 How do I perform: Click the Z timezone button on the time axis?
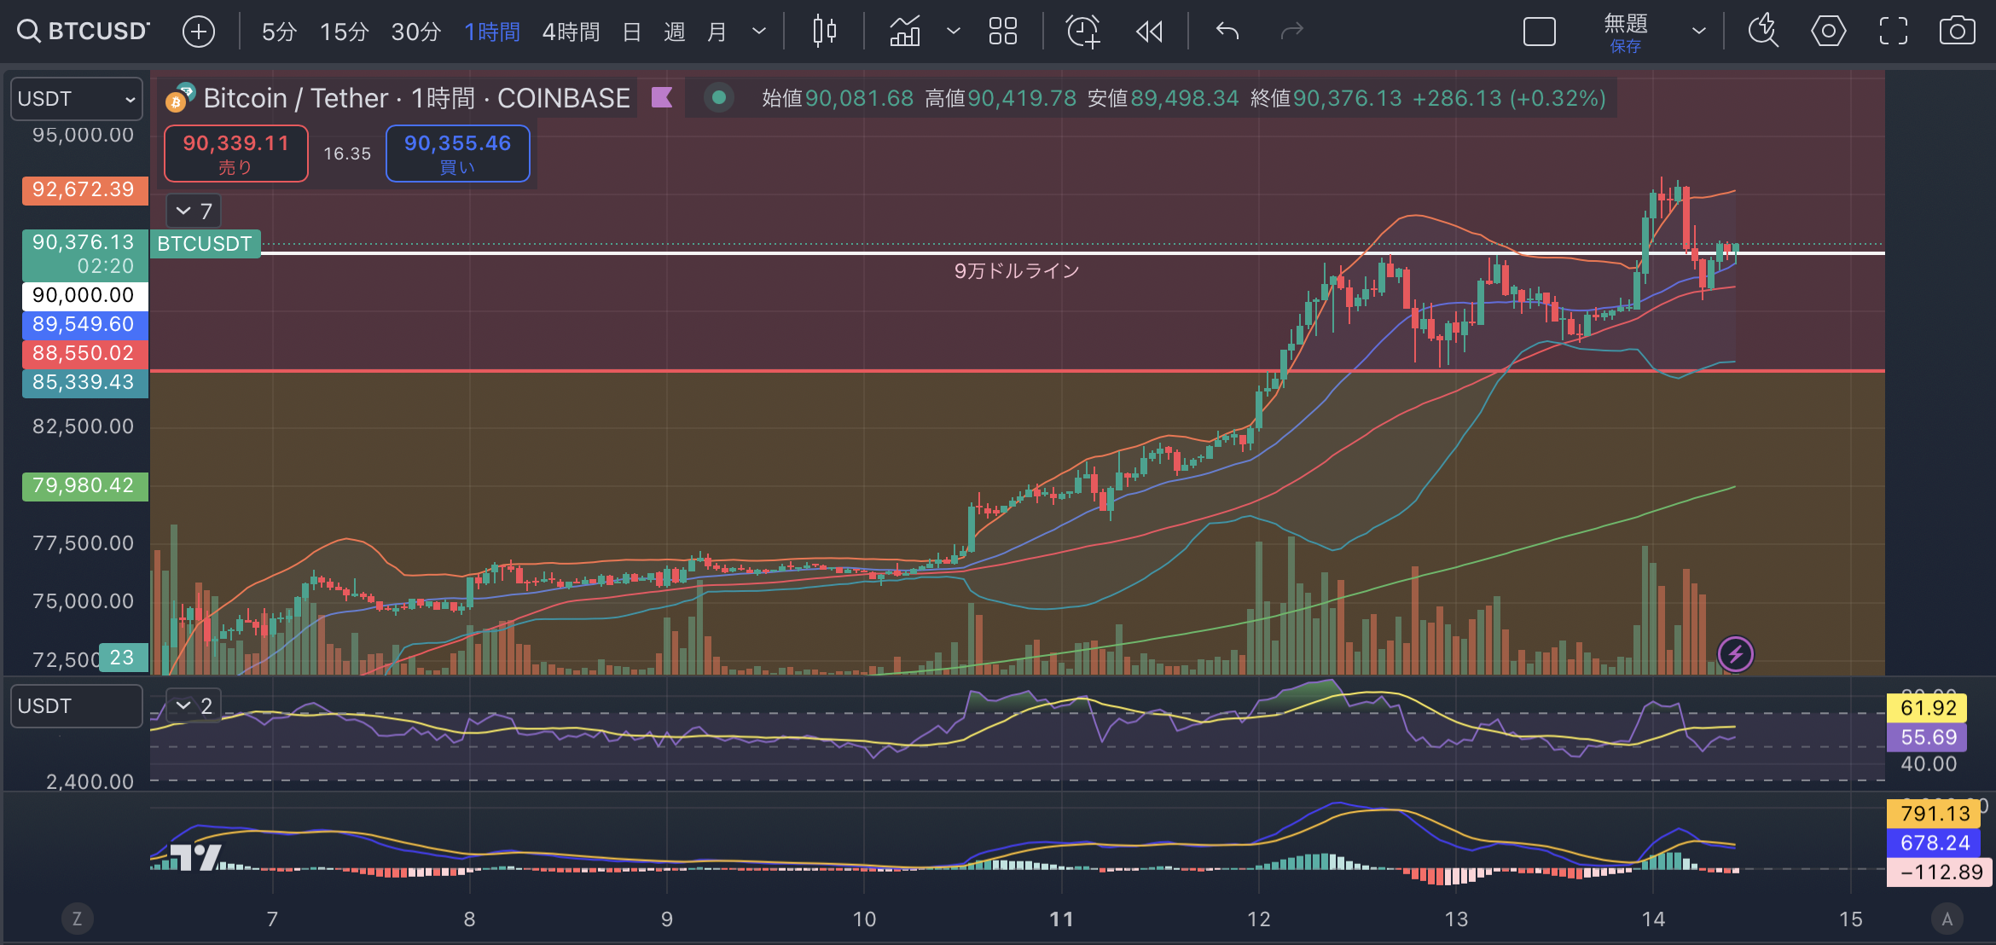[x=77, y=919]
